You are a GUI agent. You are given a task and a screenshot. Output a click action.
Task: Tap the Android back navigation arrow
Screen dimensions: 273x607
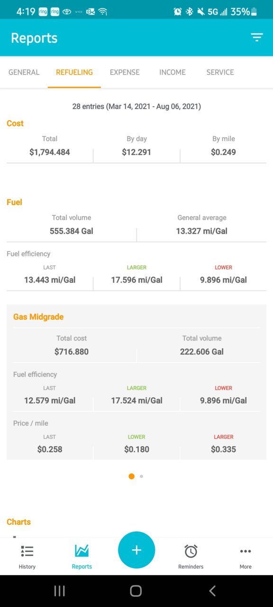tap(212, 590)
